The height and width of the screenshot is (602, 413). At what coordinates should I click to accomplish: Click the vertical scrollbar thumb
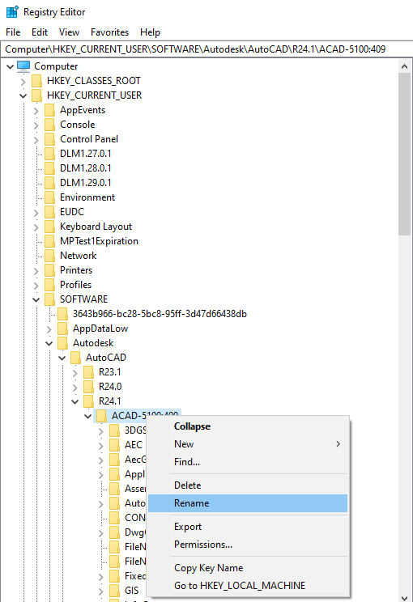coord(404,154)
